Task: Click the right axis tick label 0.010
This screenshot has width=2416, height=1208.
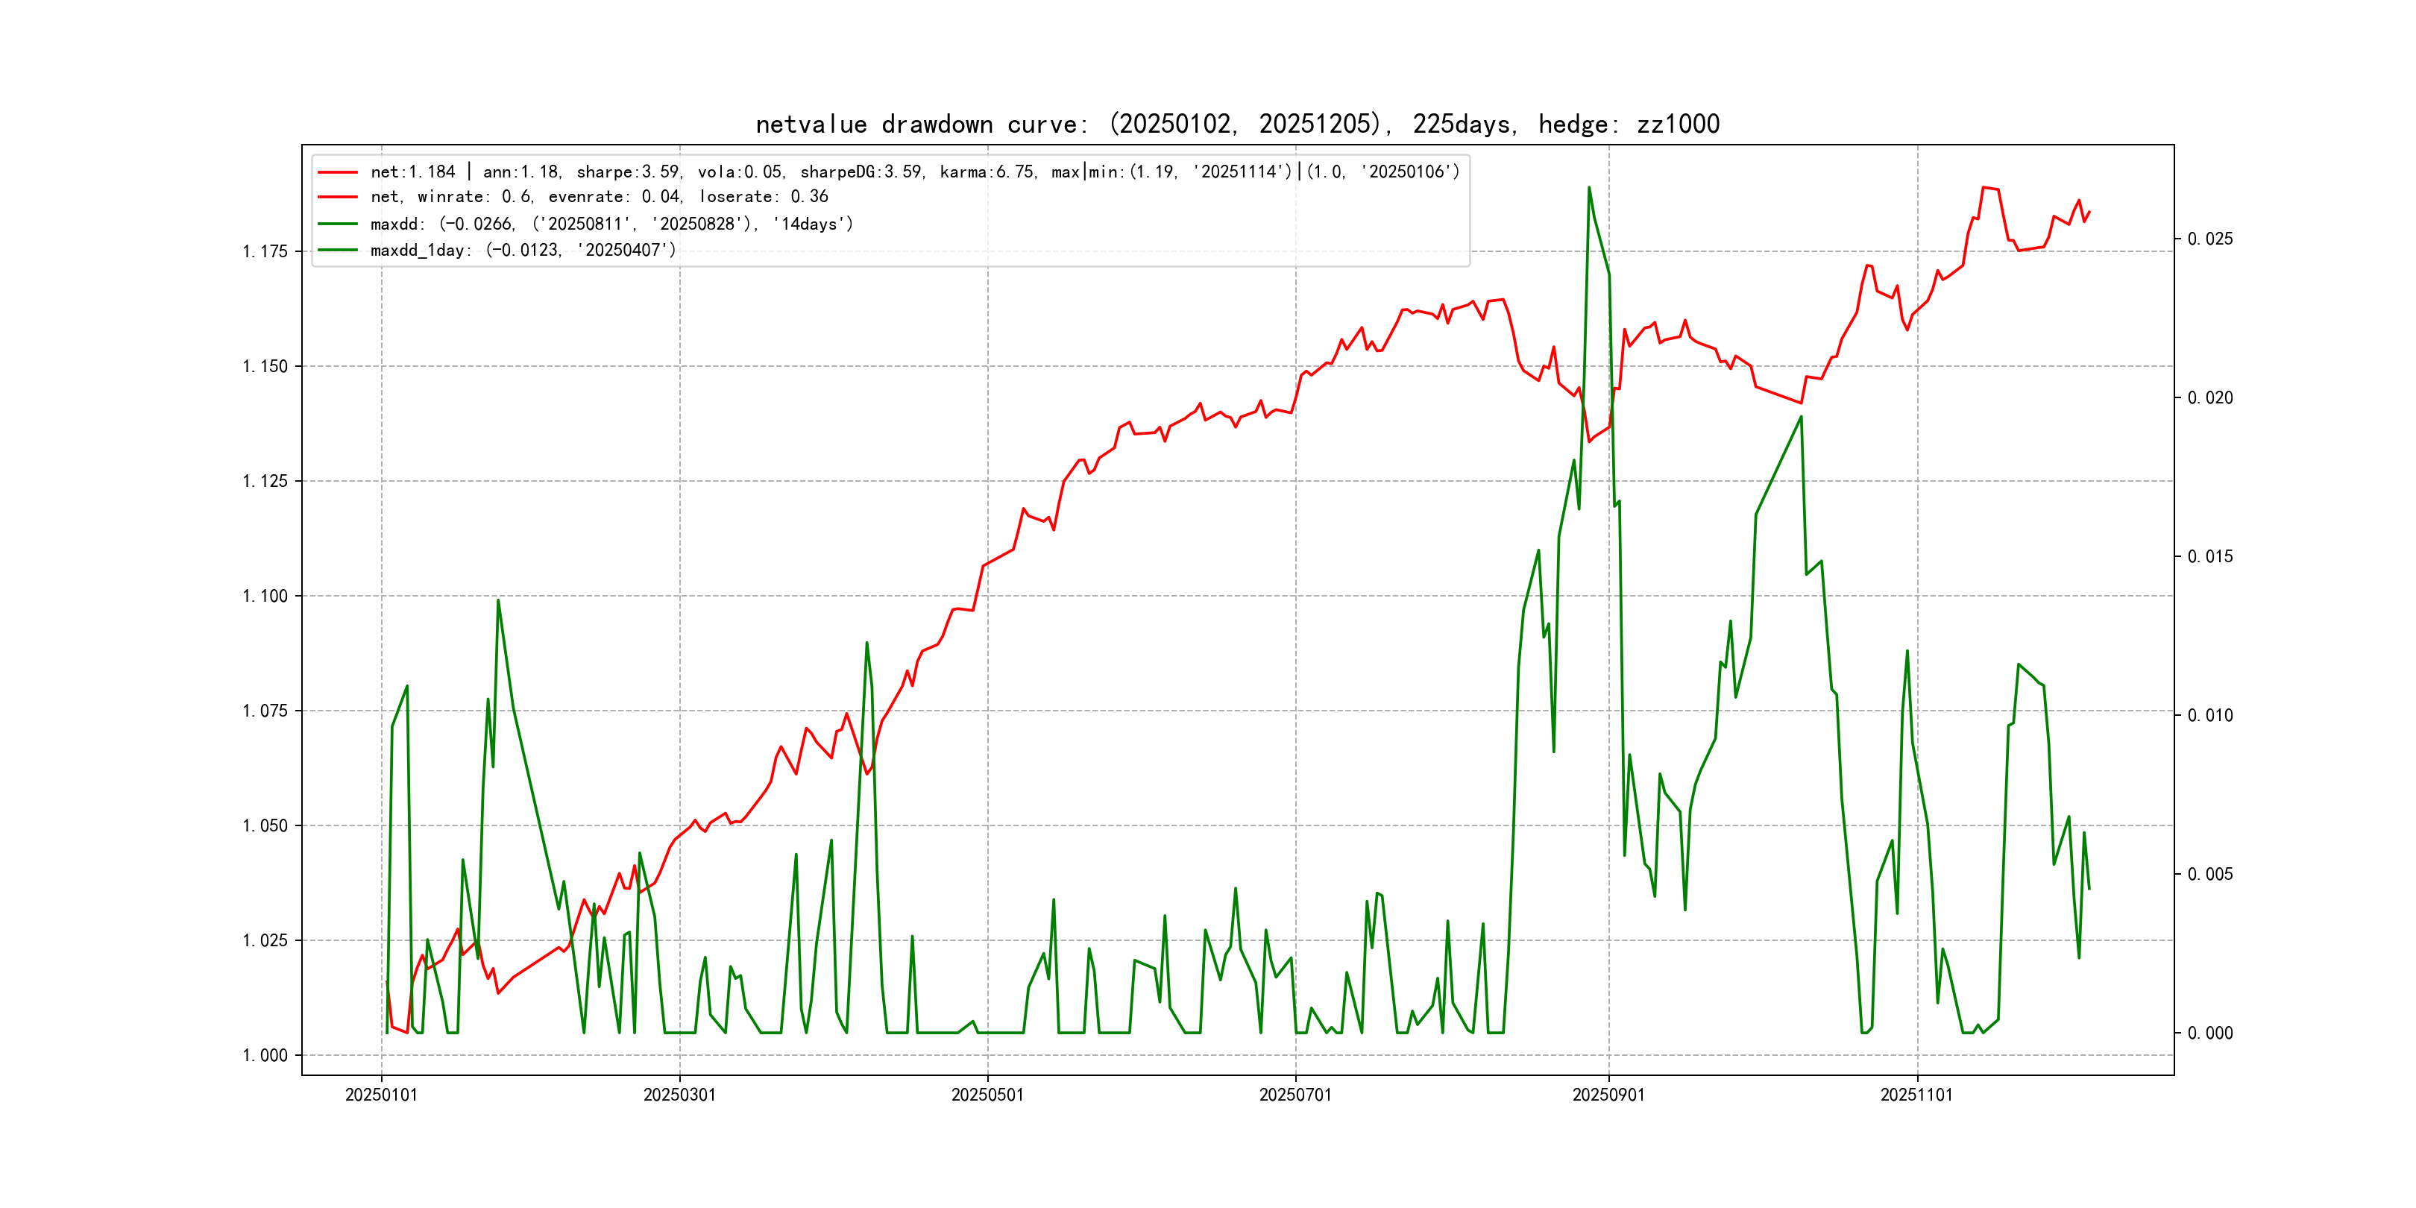Action: pos(2209,716)
